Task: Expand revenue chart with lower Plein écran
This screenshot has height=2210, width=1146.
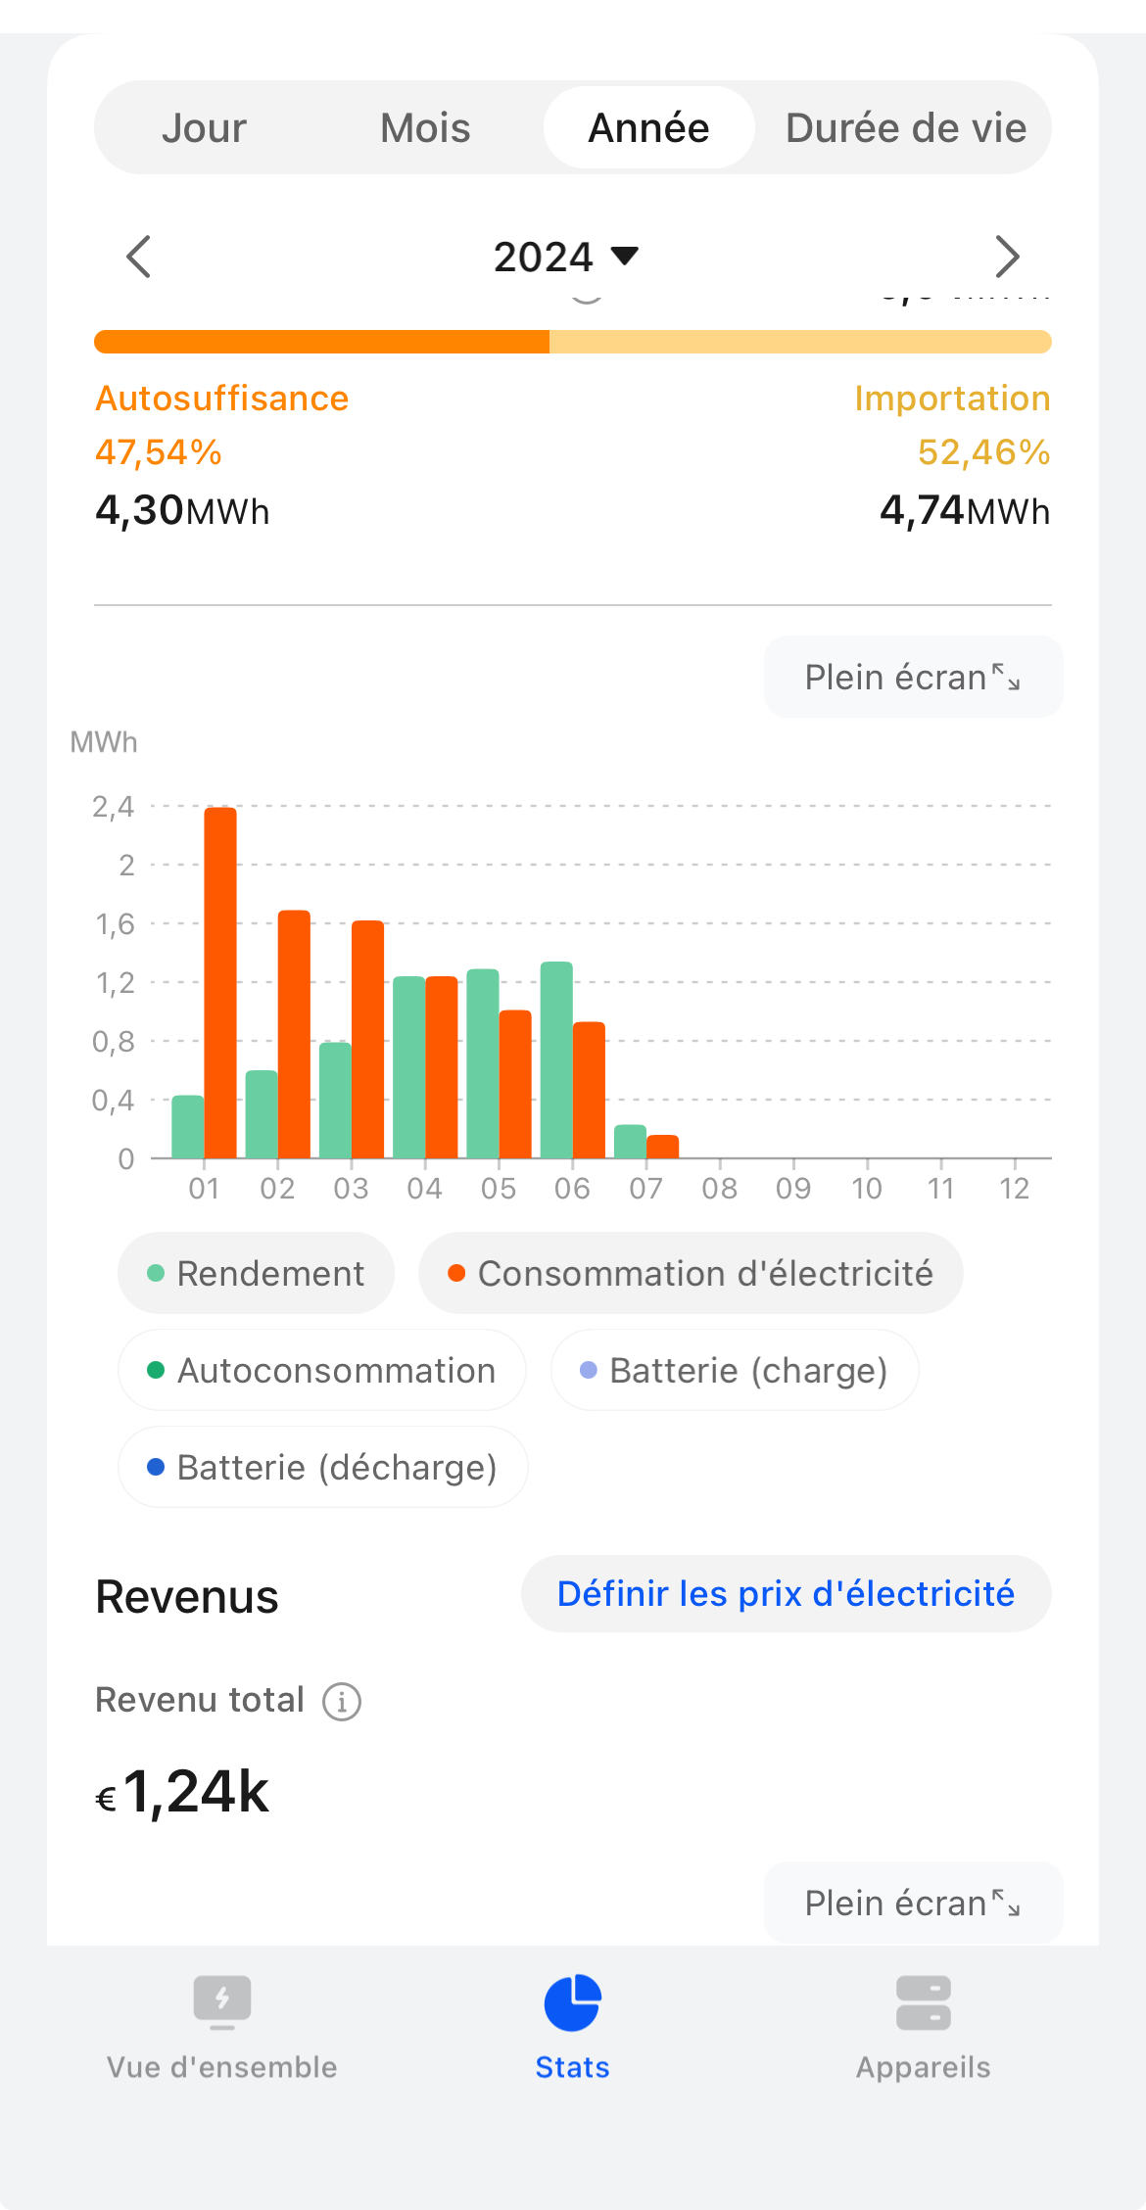Action: pos(912,1904)
